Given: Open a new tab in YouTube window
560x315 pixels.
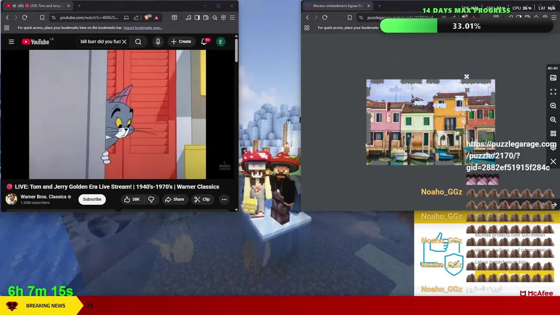Looking at the screenshot, I should [x=79, y=6].
